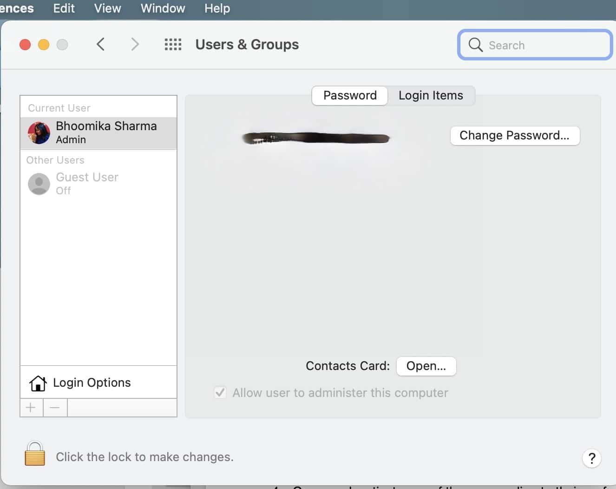Image resolution: width=616 pixels, height=489 pixels.
Task: Click the add user plus button
Action: (x=31, y=407)
